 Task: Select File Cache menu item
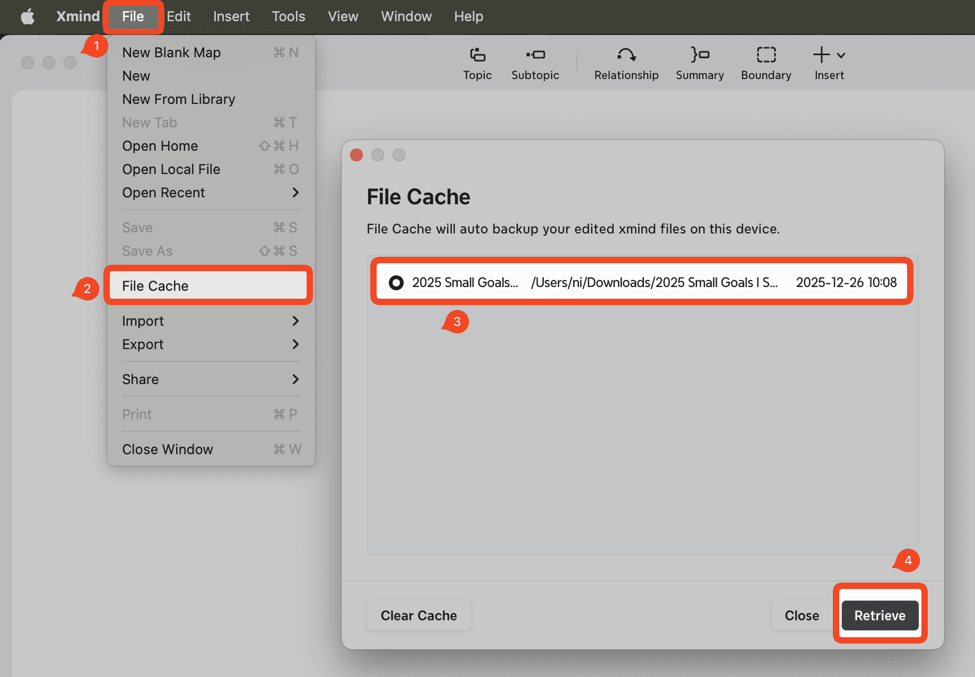[x=208, y=286]
